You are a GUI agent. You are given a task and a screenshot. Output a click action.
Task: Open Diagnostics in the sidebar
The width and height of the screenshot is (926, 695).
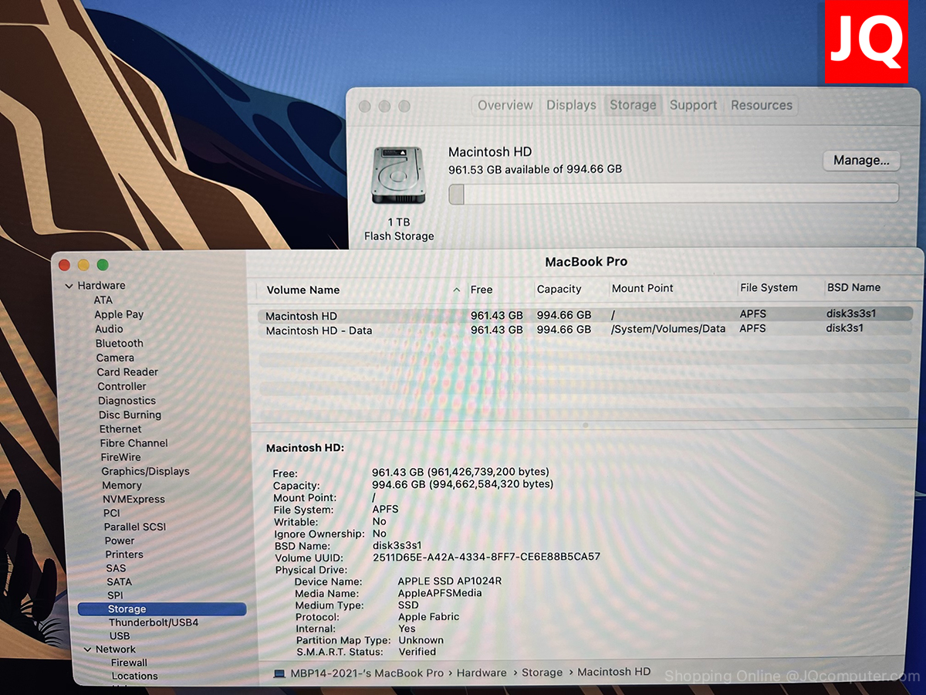tap(127, 401)
